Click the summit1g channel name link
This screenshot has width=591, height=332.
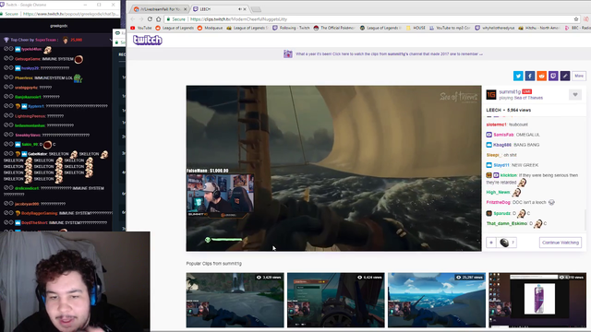coord(510,92)
